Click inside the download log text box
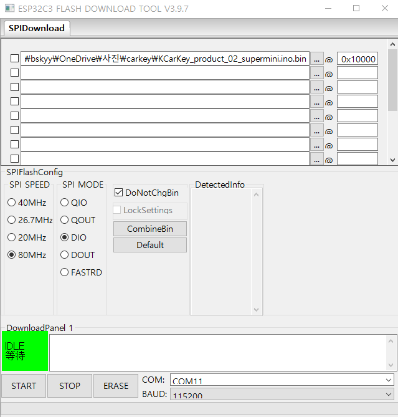 (x=218, y=353)
